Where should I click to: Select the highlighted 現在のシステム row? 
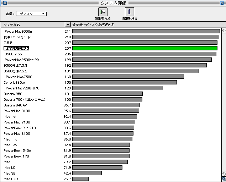point(16,48)
